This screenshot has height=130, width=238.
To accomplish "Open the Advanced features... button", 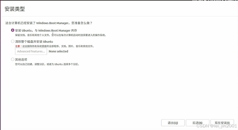I will (31, 51).
